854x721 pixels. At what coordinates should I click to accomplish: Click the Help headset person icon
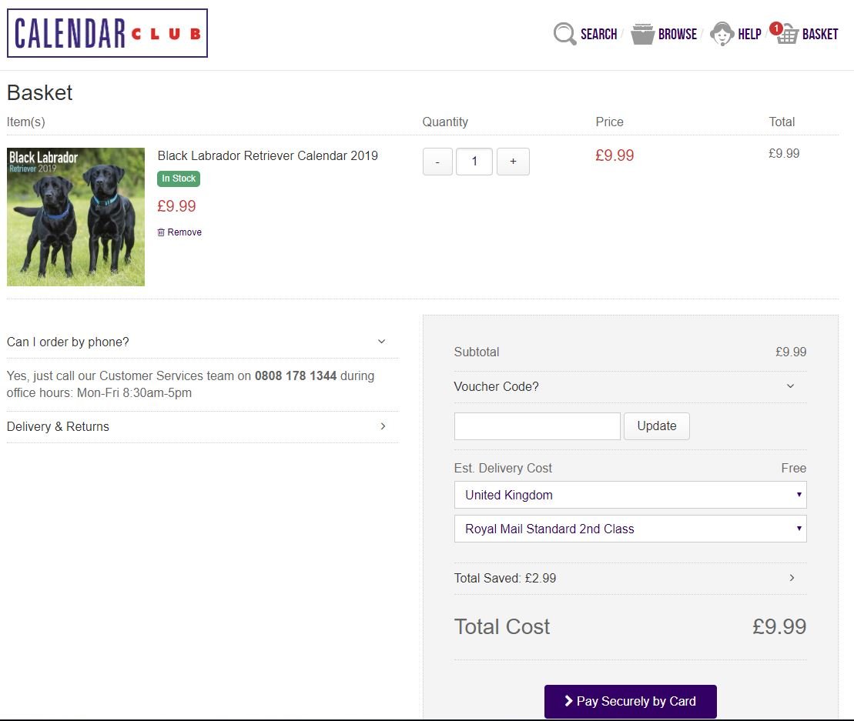coord(722,34)
